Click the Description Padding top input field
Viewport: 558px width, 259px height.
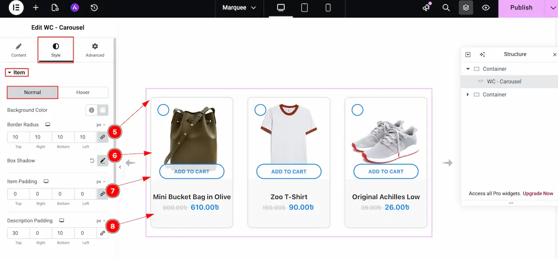click(x=18, y=233)
